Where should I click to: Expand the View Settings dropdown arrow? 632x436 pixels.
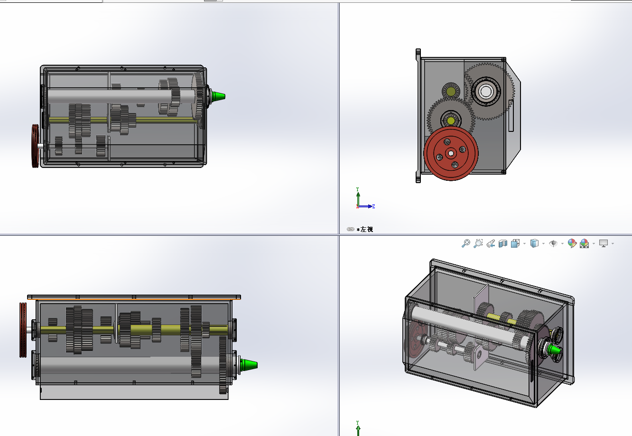(613, 244)
